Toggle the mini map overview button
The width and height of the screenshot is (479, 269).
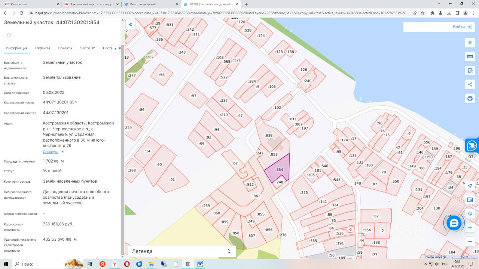pyautogui.click(x=470, y=200)
